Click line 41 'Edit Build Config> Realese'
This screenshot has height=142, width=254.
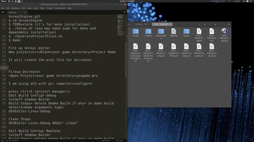coord(35,131)
